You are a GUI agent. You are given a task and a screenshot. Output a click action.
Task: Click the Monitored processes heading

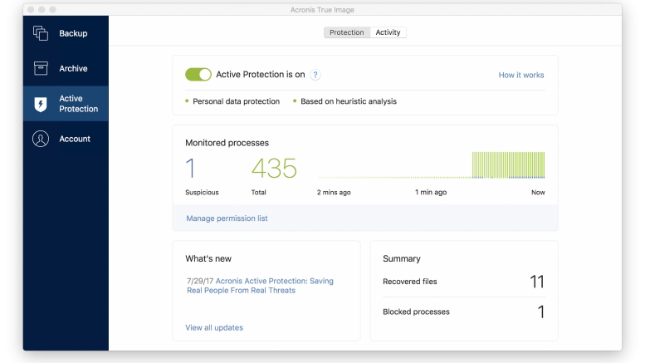pos(227,143)
